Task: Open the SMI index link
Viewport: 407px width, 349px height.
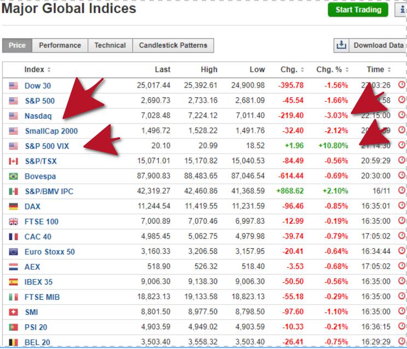Action: tap(31, 312)
